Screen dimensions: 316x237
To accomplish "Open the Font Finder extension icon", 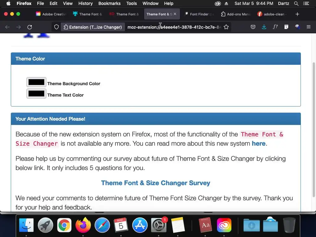I will pyautogui.click(x=275, y=27).
